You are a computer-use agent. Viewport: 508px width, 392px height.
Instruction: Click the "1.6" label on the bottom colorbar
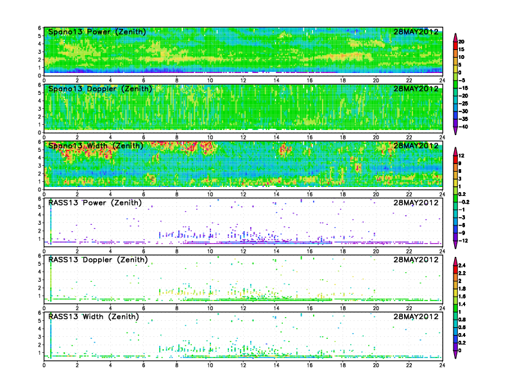coord(462,297)
